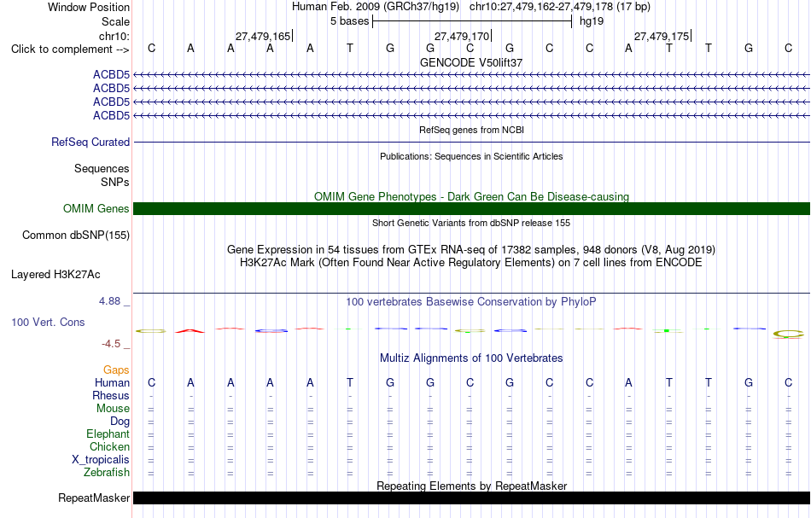
Task: Click 'Human Feb. 2009 (GRCh37/hg19)' header text
Action: click(x=376, y=7)
